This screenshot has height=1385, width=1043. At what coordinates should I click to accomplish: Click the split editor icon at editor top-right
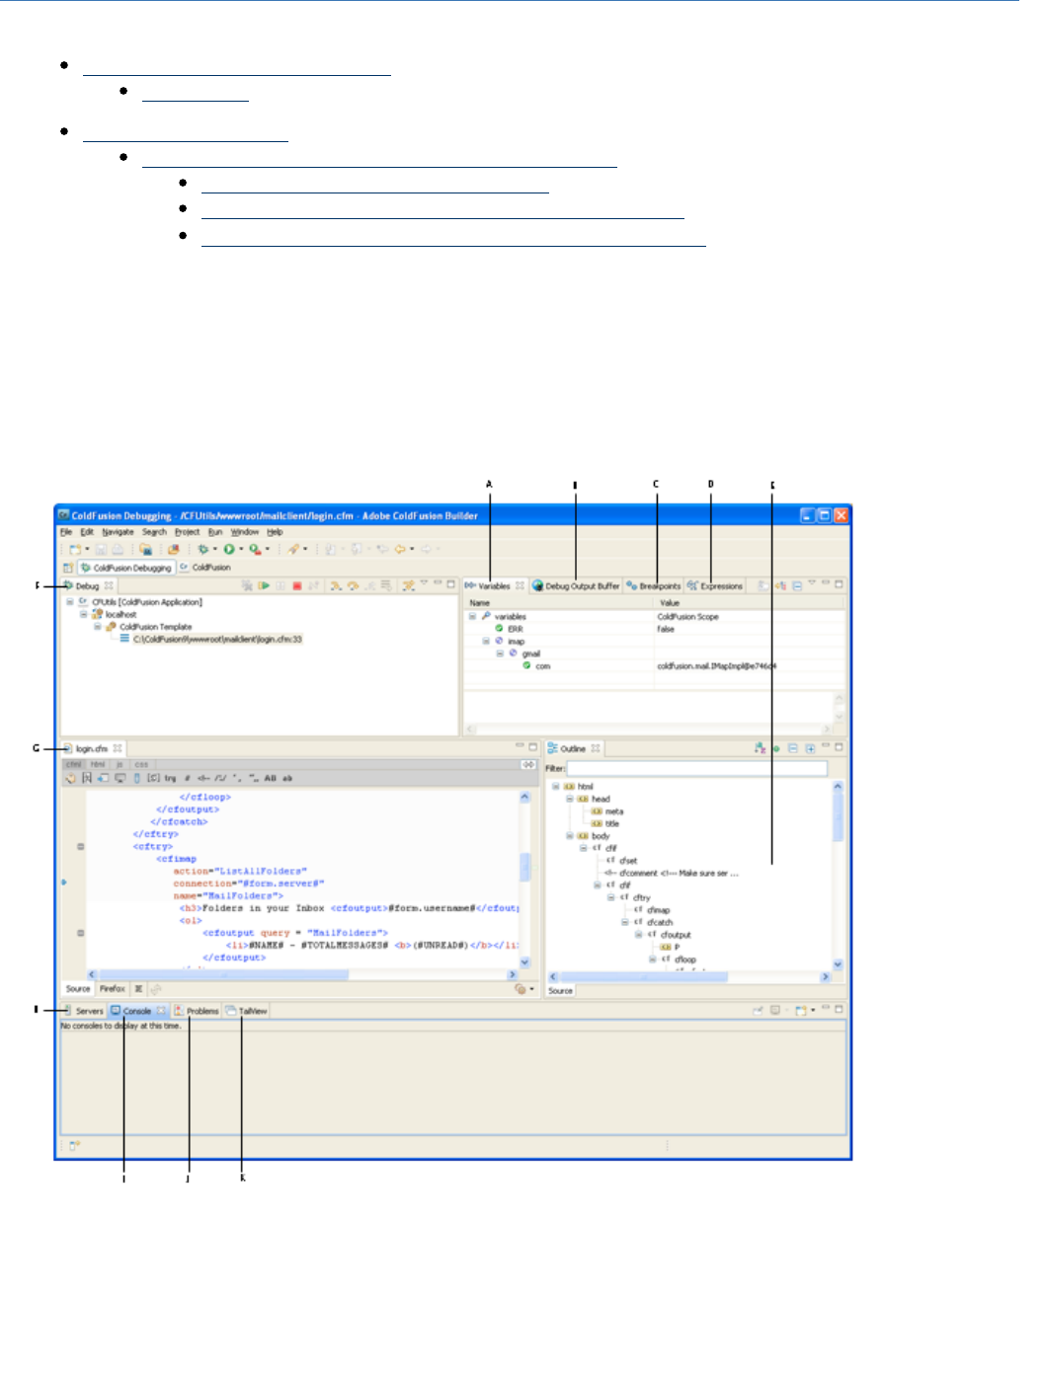click(x=528, y=764)
